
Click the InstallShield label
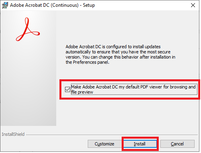13,134
